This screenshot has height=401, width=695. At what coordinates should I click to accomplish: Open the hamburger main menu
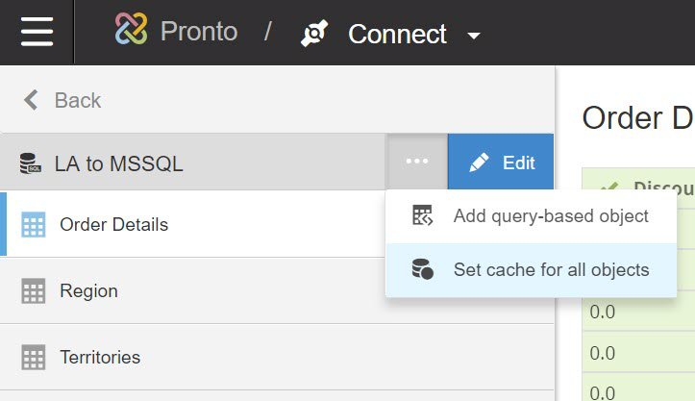[37, 32]
